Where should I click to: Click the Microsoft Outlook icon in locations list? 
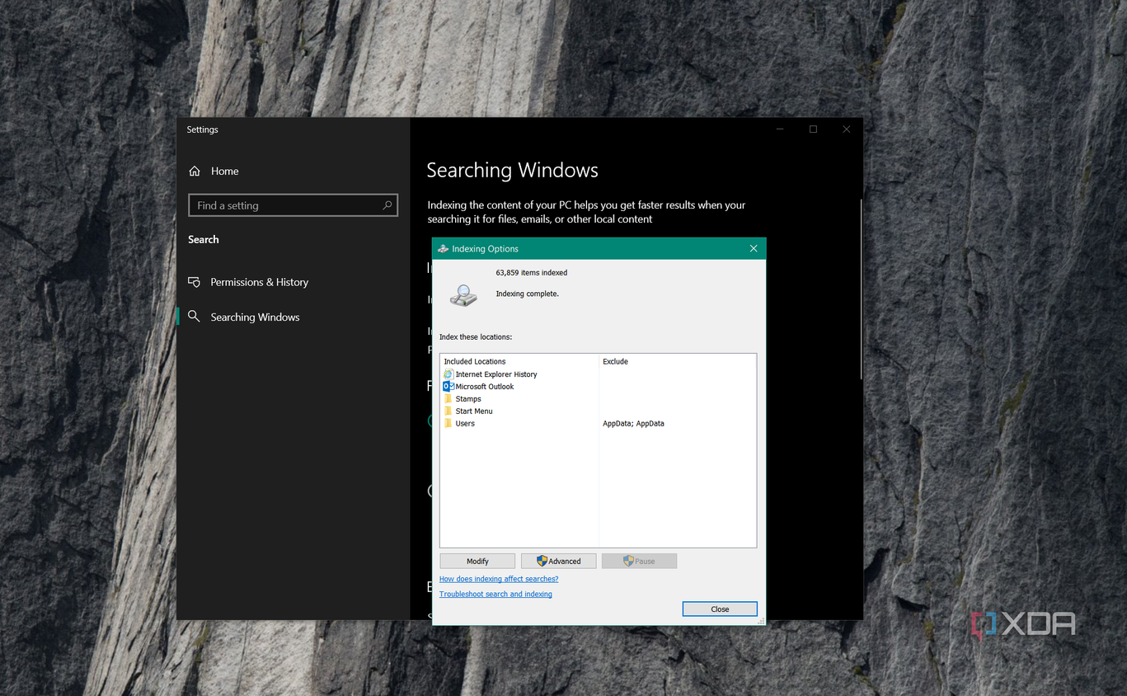(x=448, y=387)
